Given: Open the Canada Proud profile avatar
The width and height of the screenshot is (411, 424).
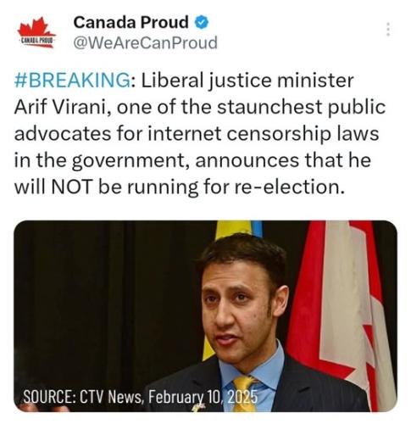Looking at the screenshot, I should pyautogui.click(x=36, y=32).
